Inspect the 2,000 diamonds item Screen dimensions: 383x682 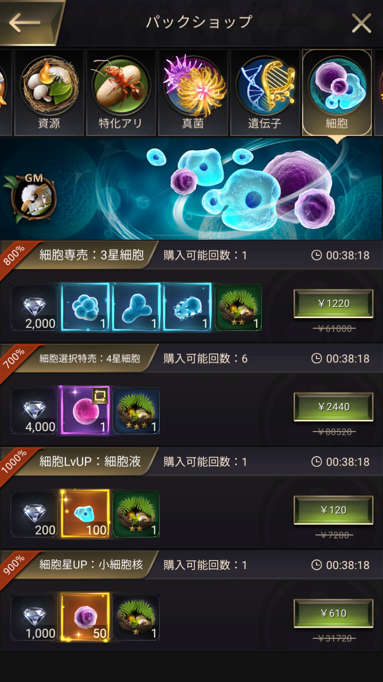click(x=34, y=307)
